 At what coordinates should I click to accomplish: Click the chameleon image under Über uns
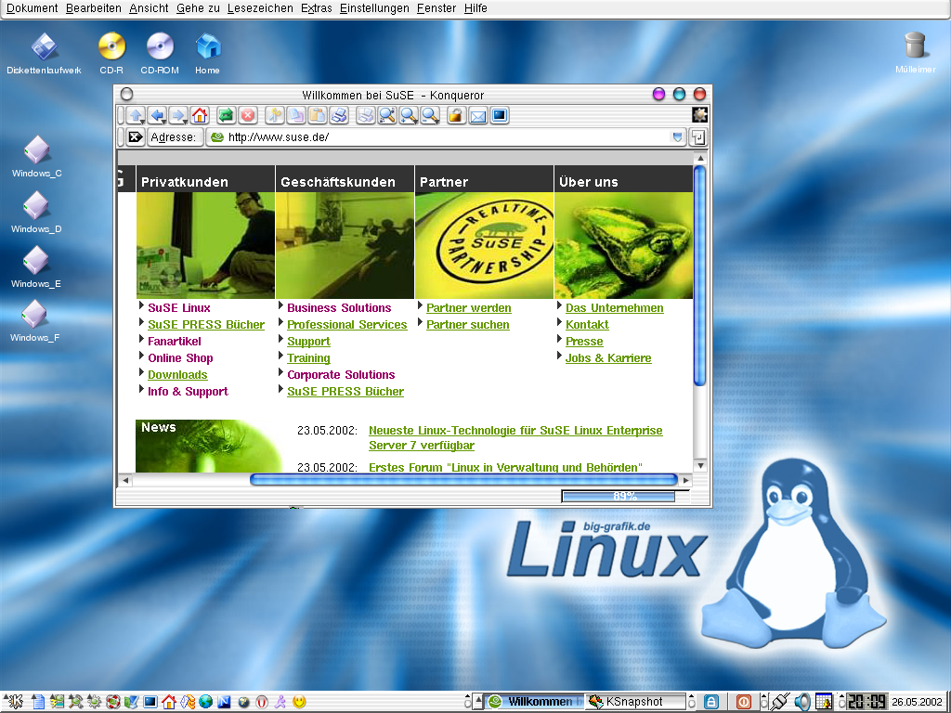623,245
